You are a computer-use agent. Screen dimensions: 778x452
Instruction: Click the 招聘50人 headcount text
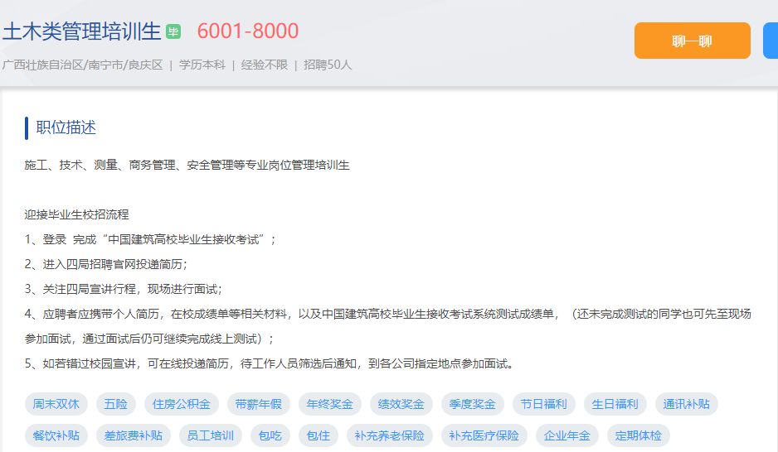328,65
